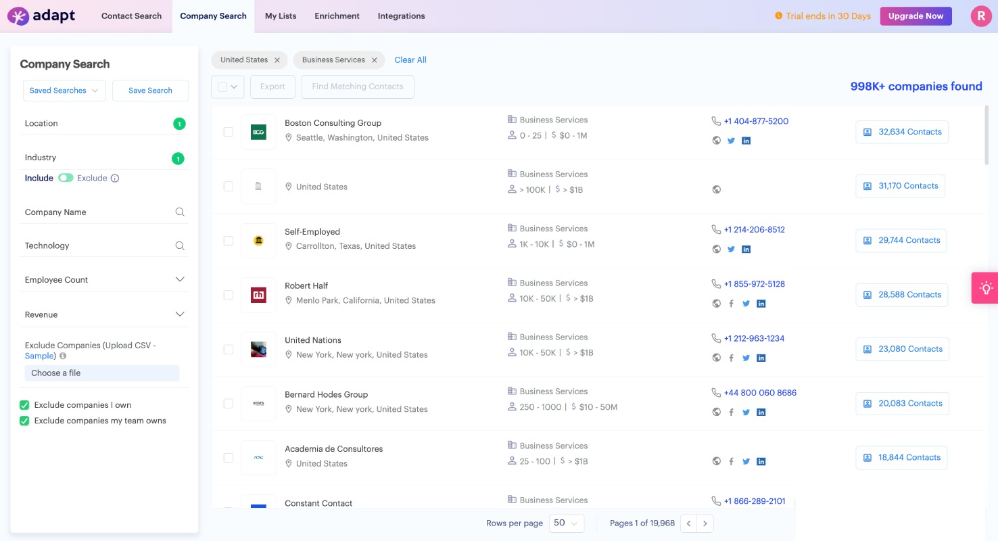998x541 pixels.
Task: Click the results list vertical scrollbar
Action: click(x=987, y=135)
